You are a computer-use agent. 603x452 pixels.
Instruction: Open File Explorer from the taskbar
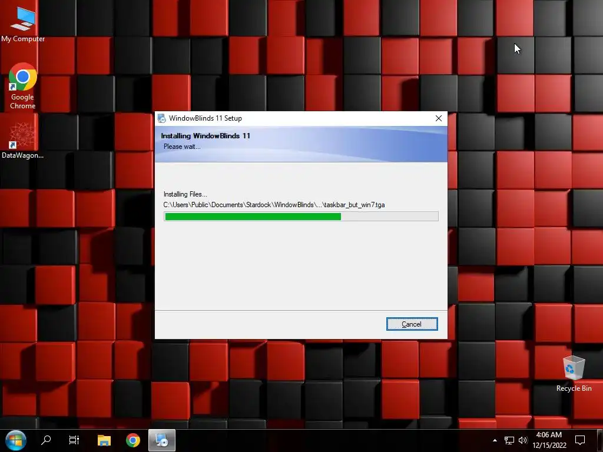(104, 440)
